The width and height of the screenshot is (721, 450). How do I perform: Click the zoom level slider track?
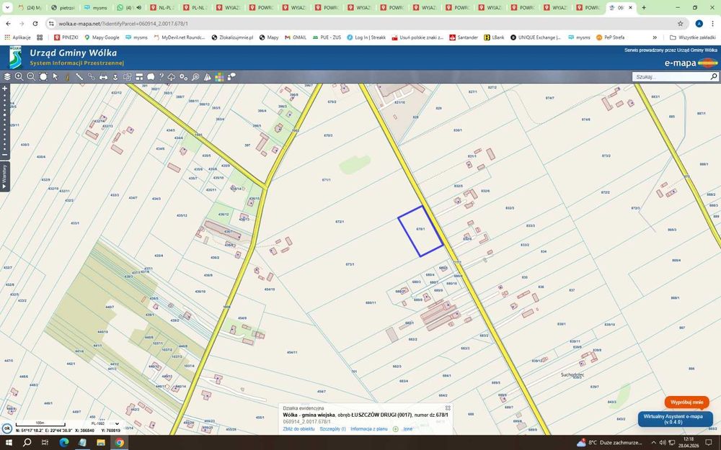pos(4,122)
